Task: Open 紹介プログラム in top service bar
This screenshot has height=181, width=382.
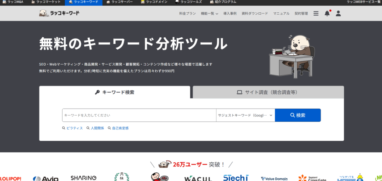Action: click(x=223, y=2)
